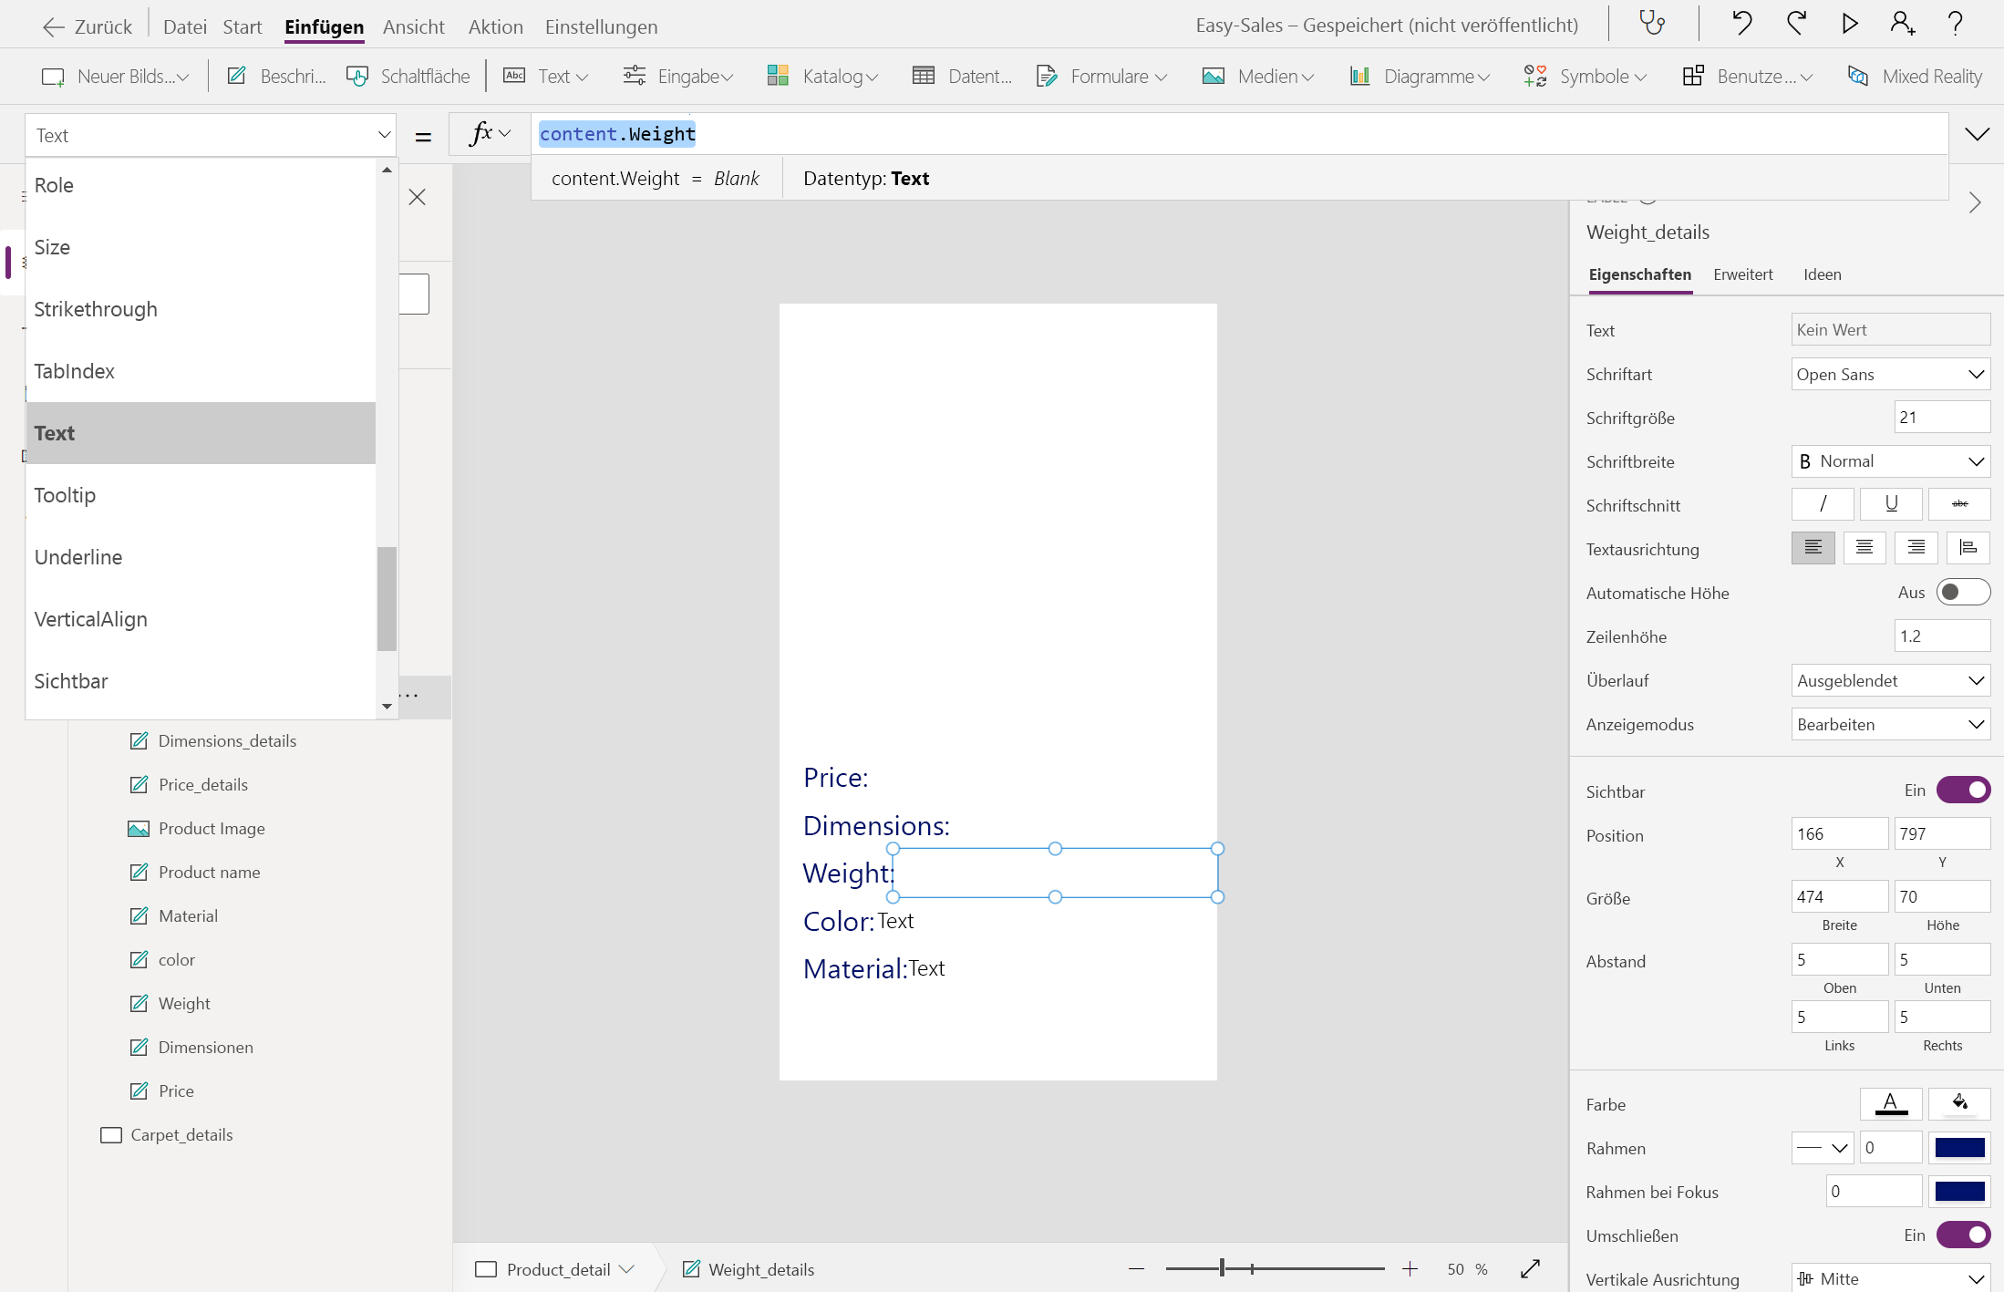Screen dimensions: 2004x1292
Task: Click the Redo arrow icon
Action: (1796, 24)
